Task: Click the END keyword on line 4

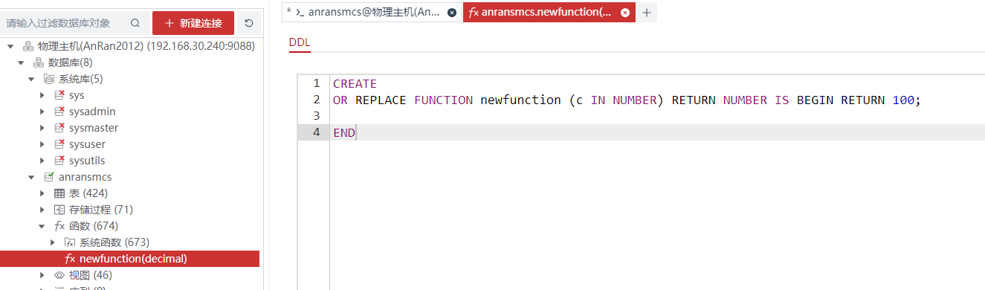Action: (x=344, y=132)
